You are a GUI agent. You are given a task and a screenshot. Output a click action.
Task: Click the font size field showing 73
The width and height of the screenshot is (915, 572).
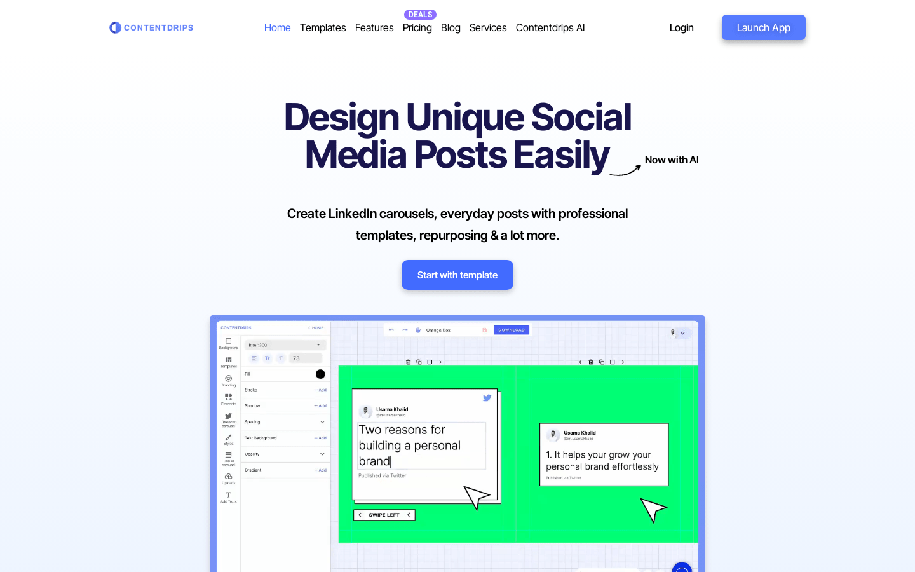306,358
